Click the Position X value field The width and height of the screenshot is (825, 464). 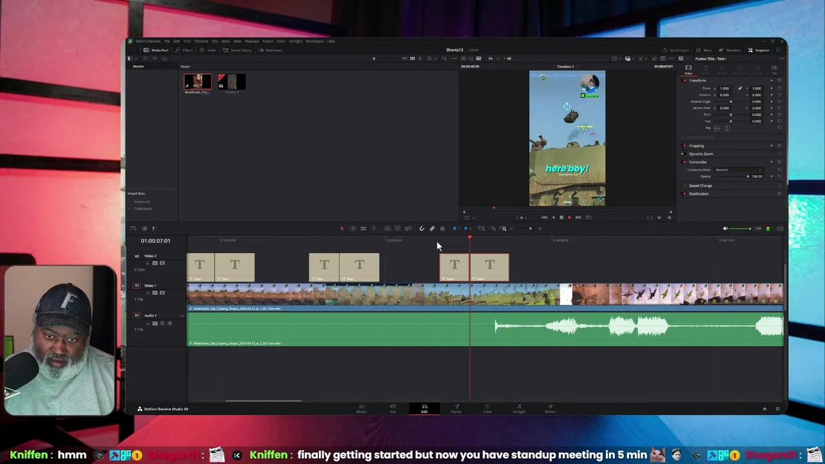click(724, 95)
